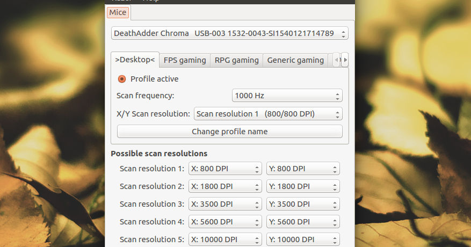471x247 pixels.
Task: Switch to the >Desktop< profile tab
Action: coord(135,60)
